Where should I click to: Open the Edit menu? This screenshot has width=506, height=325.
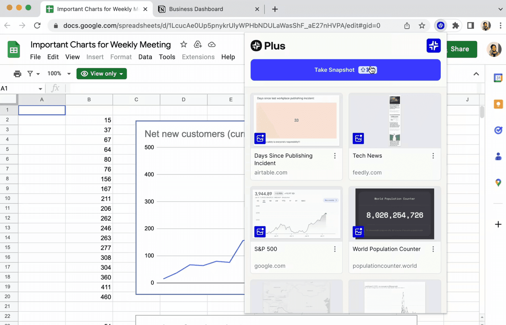53,57
